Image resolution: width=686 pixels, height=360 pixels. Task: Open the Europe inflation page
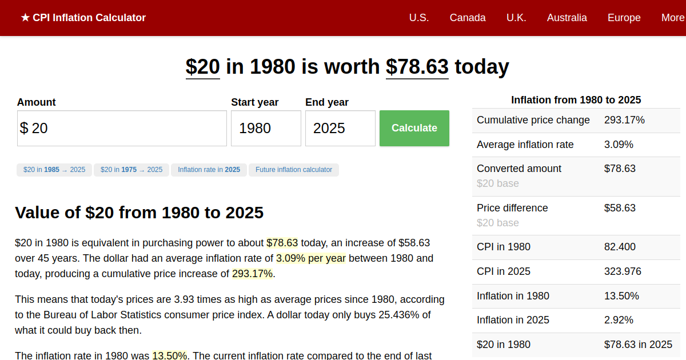coord(624,18)
